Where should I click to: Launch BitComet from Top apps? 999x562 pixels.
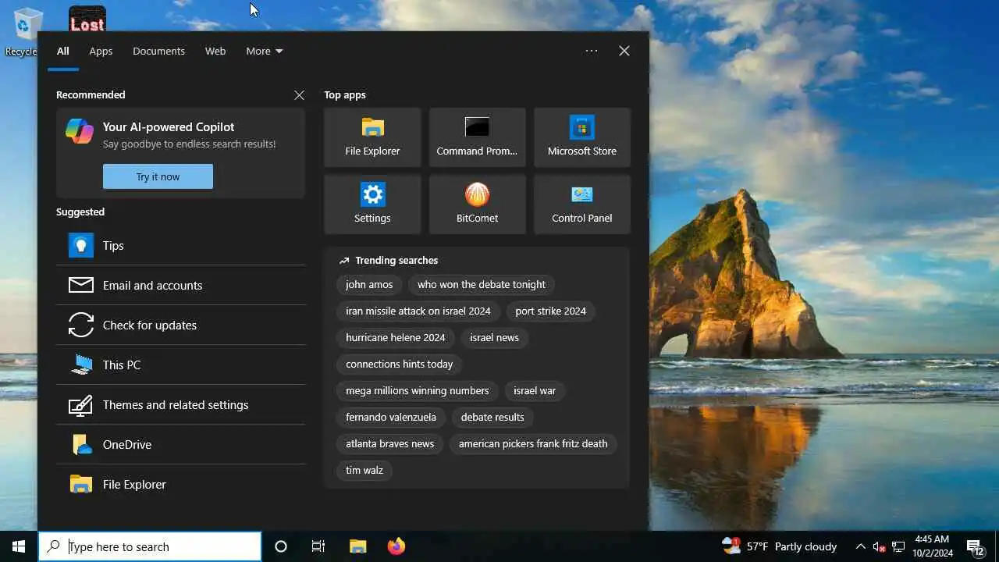point(477,205)
